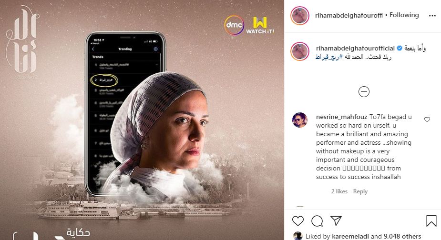441x240 pixels.
Task: Open rihamabdelghafourofficial caption avatar
Action: [x=300, y=51]
